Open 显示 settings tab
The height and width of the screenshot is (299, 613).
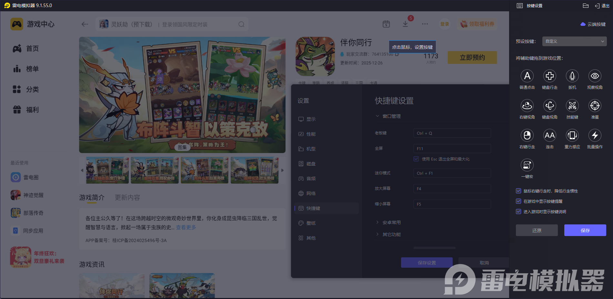(x=327, y=119)
